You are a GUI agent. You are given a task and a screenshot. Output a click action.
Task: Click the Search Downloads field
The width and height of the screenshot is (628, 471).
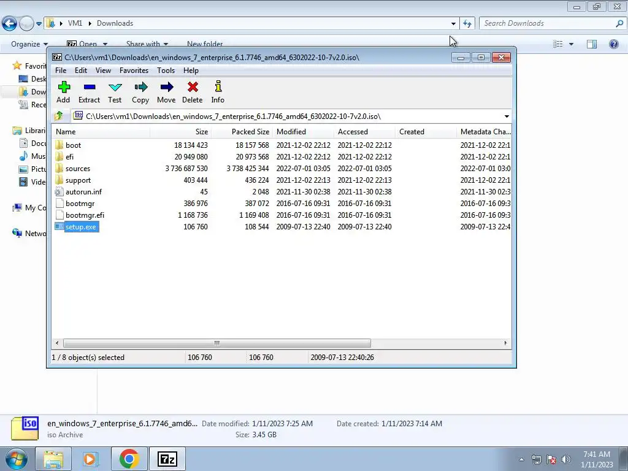[549, 23]
